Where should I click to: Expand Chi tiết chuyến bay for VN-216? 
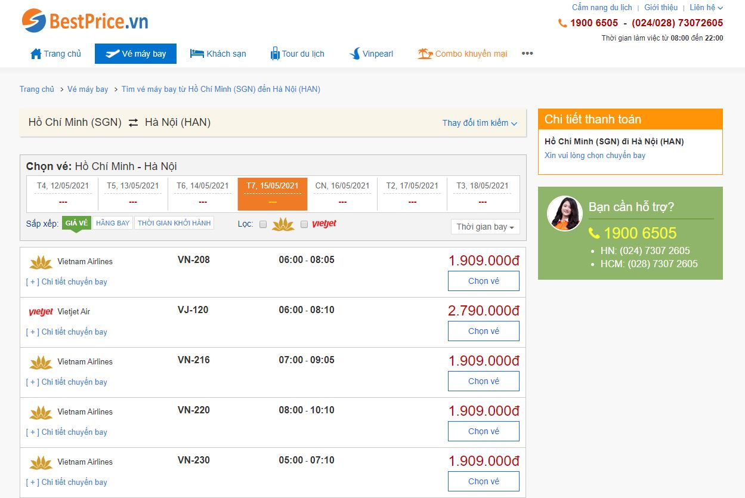pos(67,382)
